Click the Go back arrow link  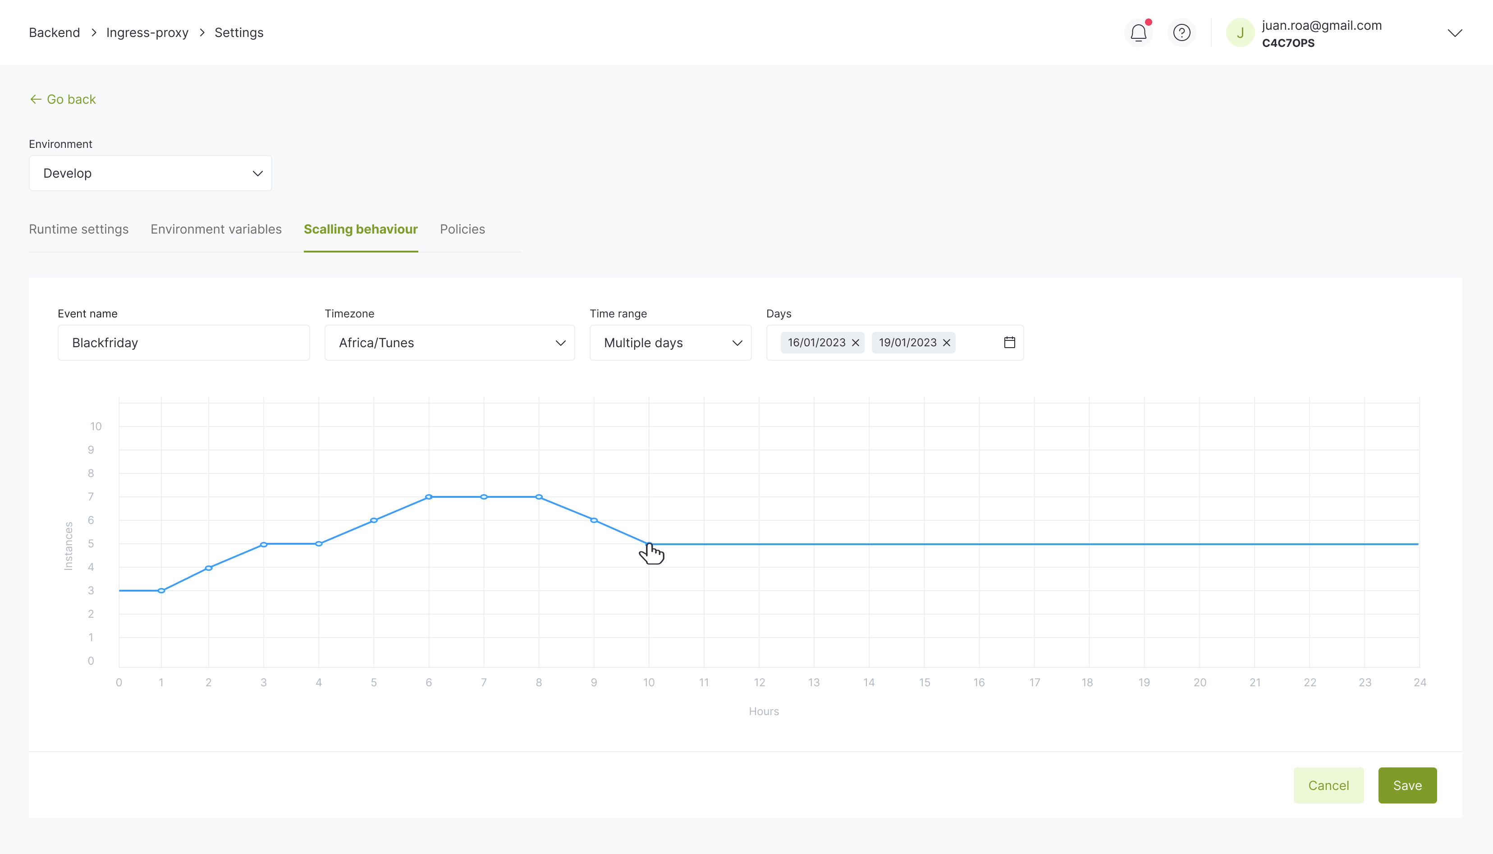coord(63,99)
